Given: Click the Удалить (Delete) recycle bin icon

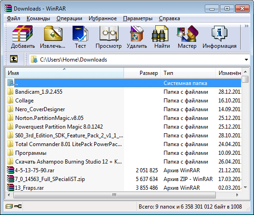Looking at the screenshot, I should 137,34.
